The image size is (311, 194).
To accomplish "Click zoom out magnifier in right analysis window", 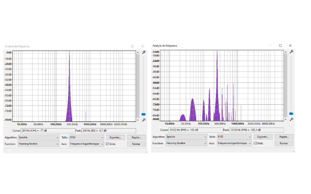I will coord(291,119).
